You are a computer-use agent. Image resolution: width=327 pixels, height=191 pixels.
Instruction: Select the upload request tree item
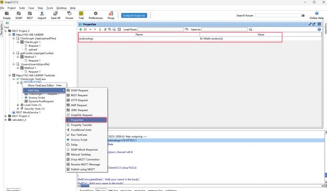point(33,50)
